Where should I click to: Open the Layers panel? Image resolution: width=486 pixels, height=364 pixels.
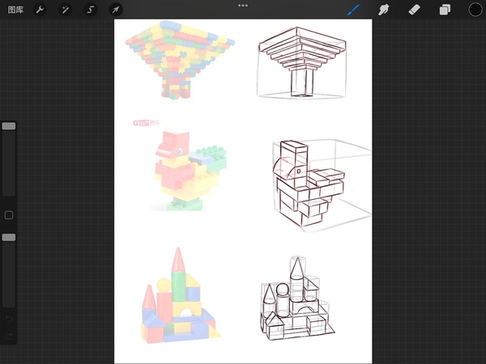445,10
